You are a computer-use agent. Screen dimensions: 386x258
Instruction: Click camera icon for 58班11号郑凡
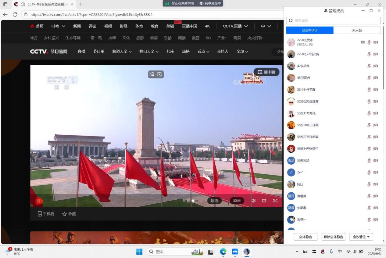coord(375,113)
